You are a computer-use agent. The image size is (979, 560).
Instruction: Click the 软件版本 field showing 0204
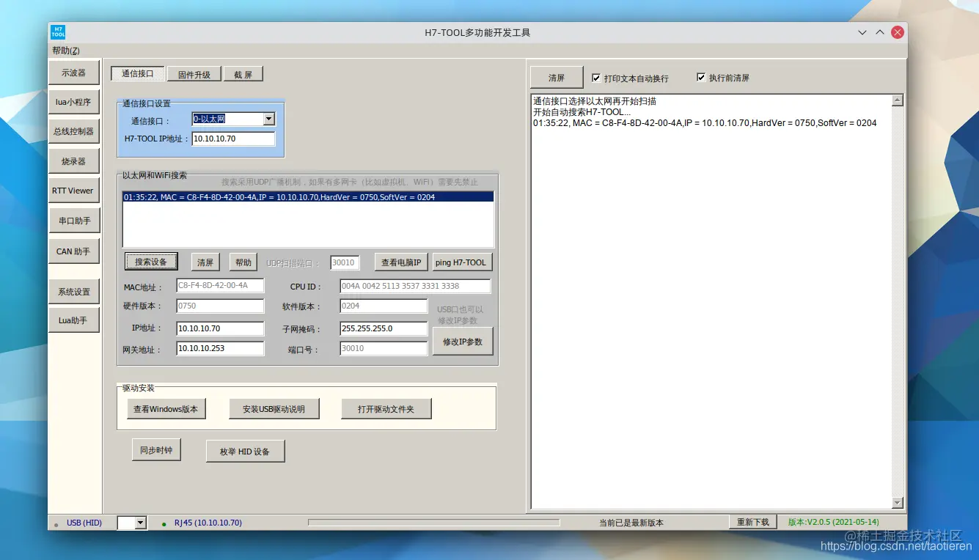click(x=384, y=306)
